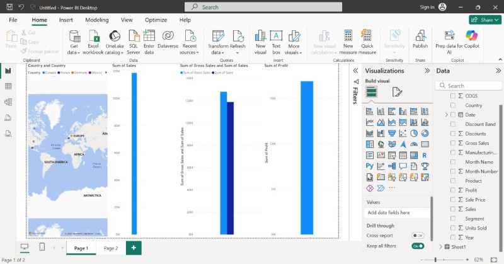Open the Format visual pane icon
This screenshot has width=504, height=264.
point(397,92)
